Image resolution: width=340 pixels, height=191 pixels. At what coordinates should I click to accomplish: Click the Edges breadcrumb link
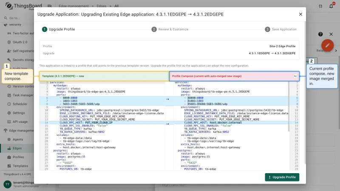102,6
